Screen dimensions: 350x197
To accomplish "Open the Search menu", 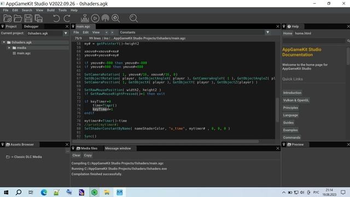I will click(27, 10).
